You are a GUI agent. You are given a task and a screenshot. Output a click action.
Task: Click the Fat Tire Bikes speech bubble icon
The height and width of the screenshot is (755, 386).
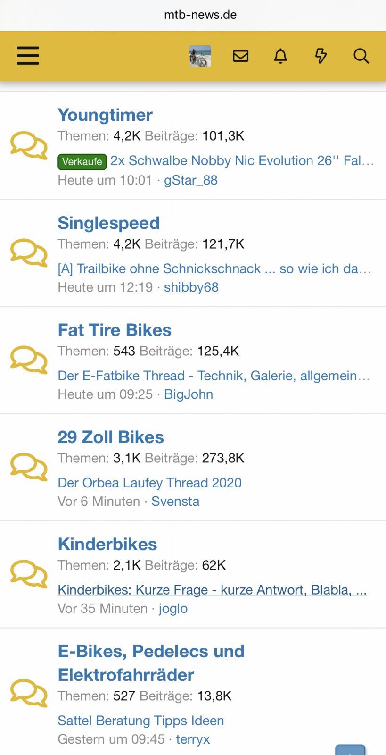pos(29,360)
